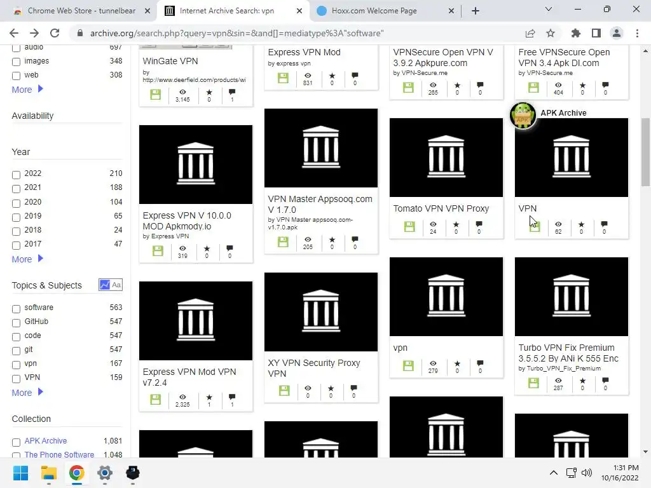Toggle the browser side panel icon
Screen dimensions: 651x488
pyautogui.click(x=596, y=33)
